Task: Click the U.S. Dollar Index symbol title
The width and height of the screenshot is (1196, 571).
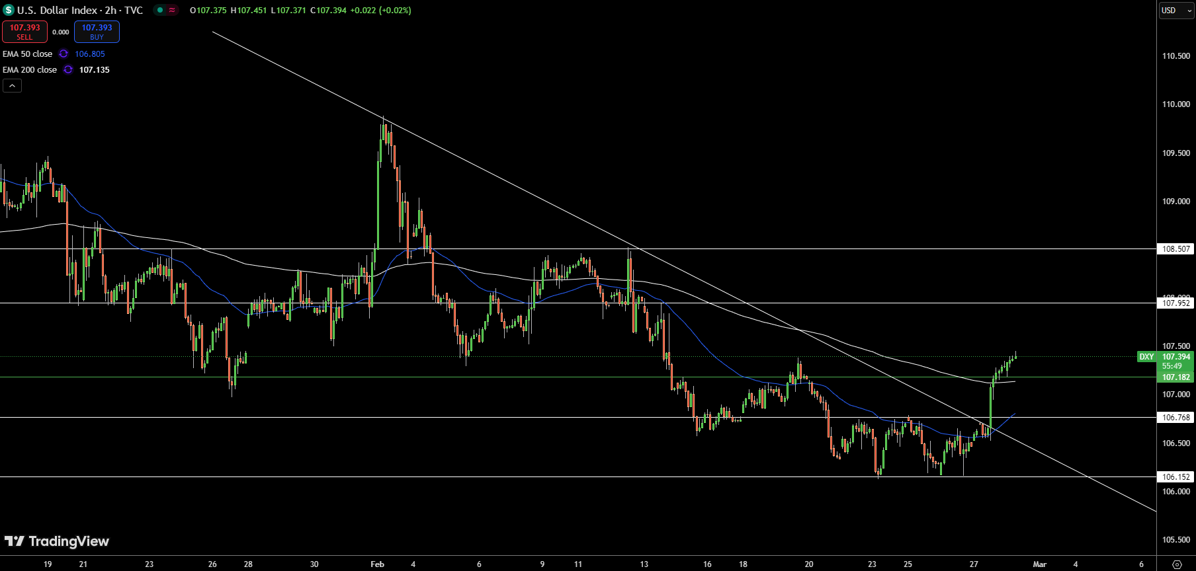Action: [x=80, y=11]
